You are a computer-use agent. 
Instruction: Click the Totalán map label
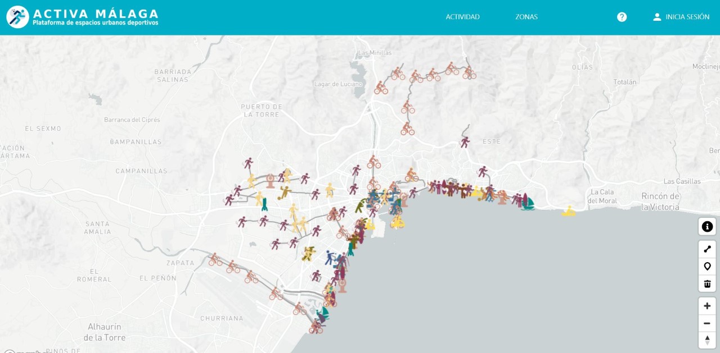point(625,82)
